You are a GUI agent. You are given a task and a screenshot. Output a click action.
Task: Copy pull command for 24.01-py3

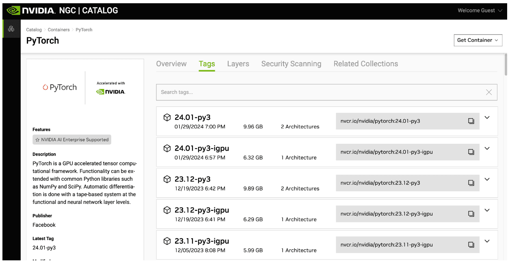[471, 121]
